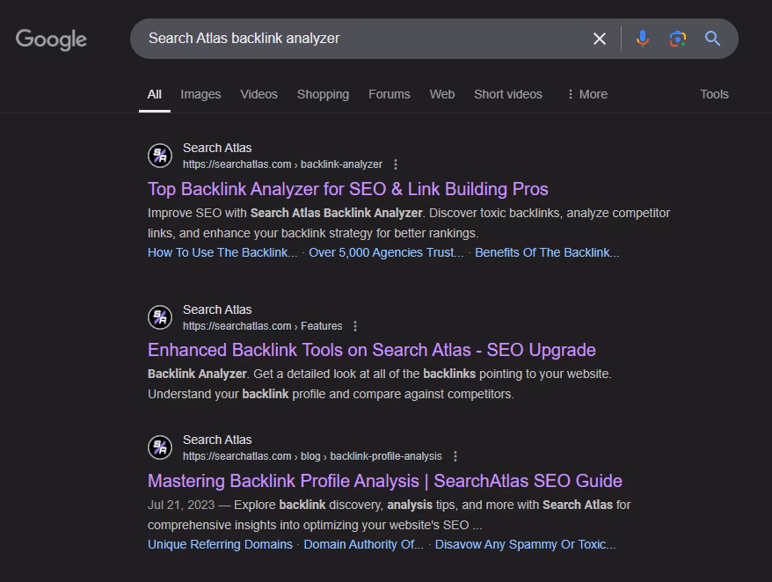Image resolution: width=772 pixels, height=582 pixels.
Task: Click the Search Atlas favicon of the first result
Action: tap(160, 156)
